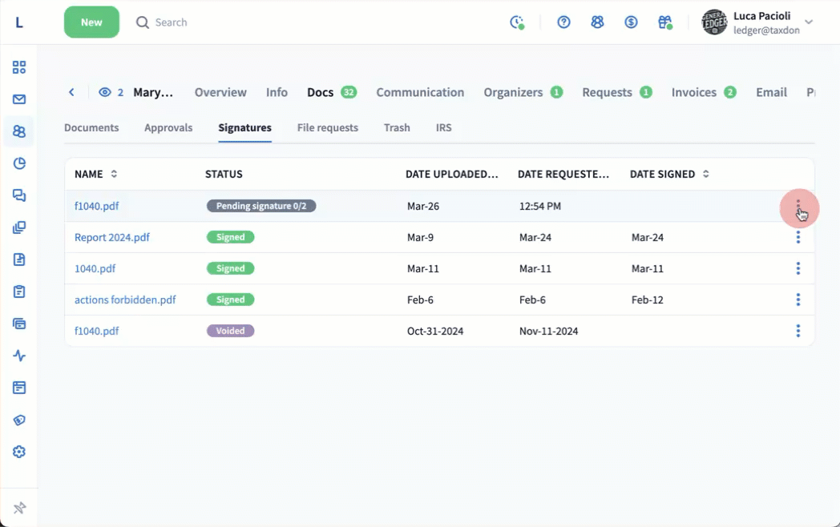Sort the table by Name column

(x=114, y=174)
